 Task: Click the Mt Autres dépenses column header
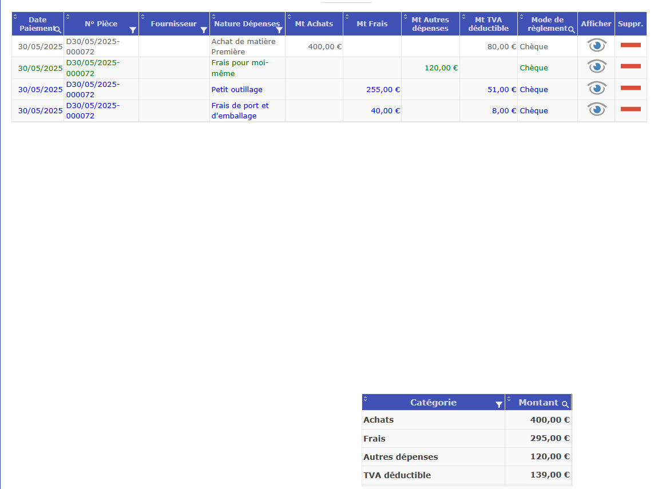point(430,24)
